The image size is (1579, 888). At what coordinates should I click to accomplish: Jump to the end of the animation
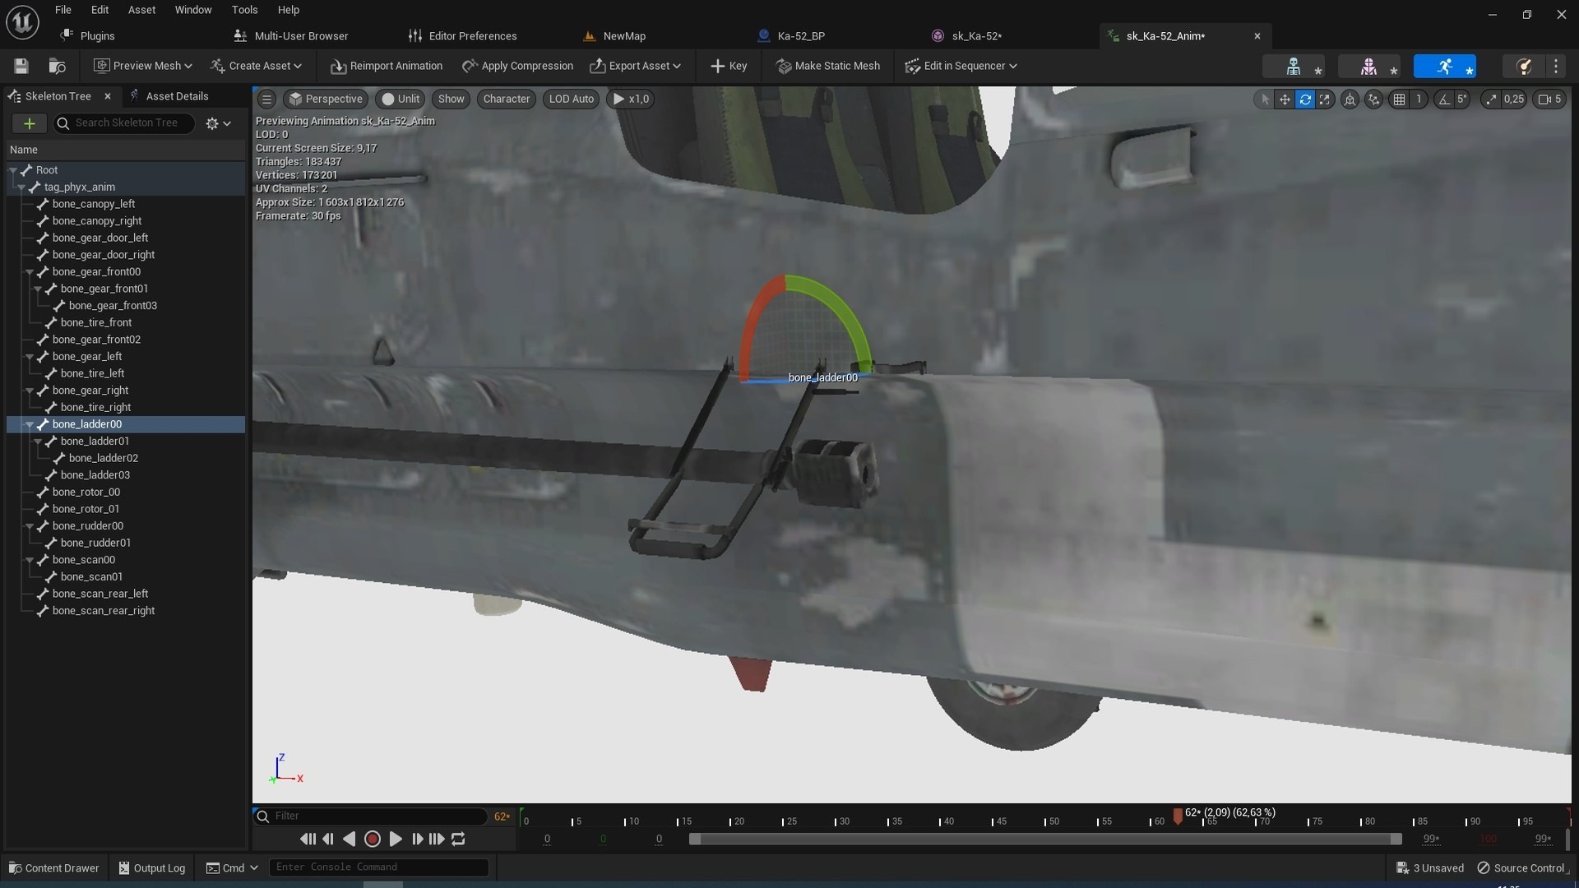coord(437,839)
